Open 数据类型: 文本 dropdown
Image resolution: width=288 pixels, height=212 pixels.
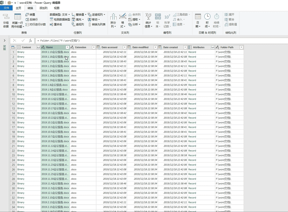tap(60, 15)
